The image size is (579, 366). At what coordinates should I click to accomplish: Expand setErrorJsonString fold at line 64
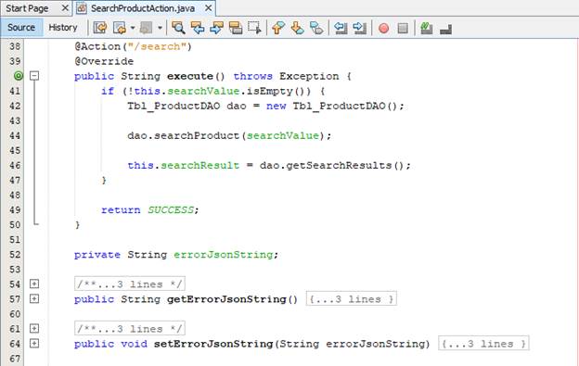tap(34, 344)
